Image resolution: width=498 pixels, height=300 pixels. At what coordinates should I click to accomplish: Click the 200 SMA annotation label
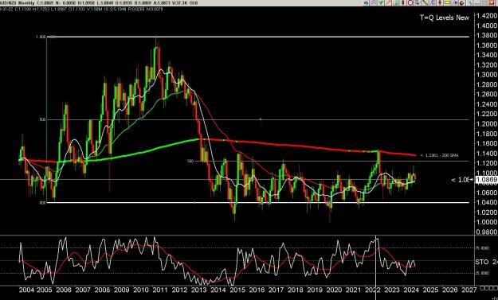coord(439,155)
